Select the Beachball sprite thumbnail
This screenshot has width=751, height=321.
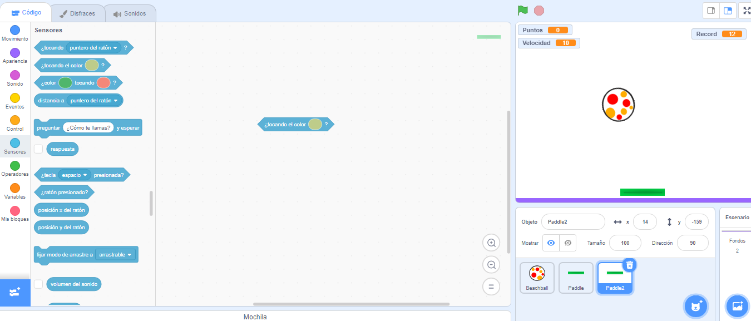coord(537,278)
